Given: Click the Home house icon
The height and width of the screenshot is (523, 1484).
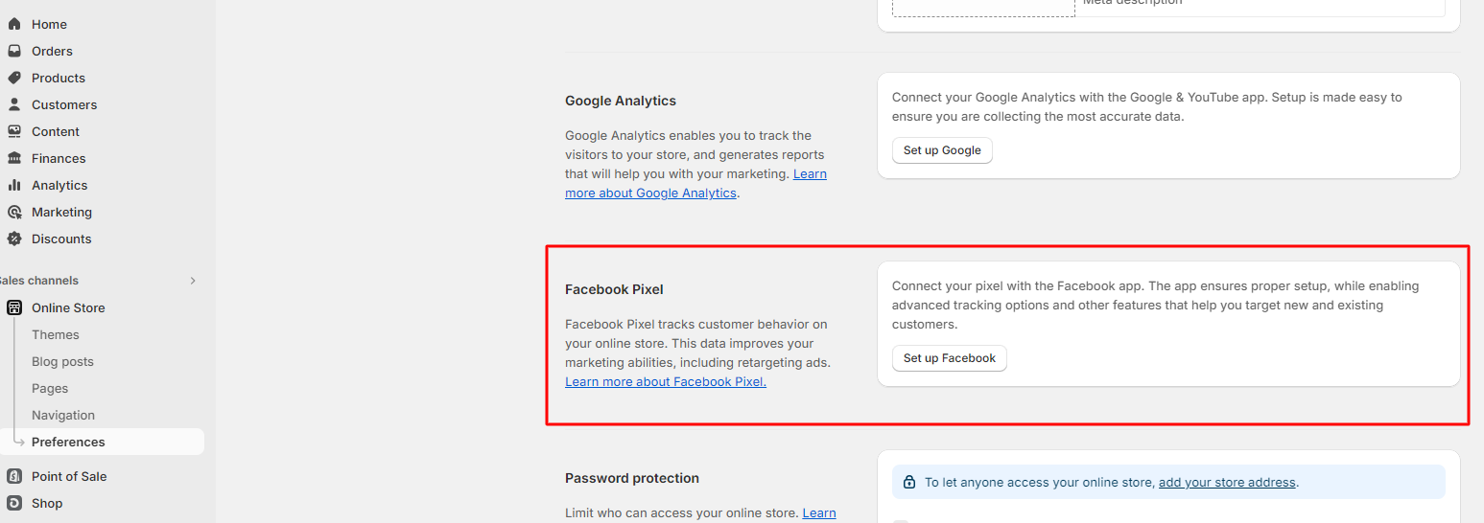Looking at the screenshot, I should click(x=14, y=24).
